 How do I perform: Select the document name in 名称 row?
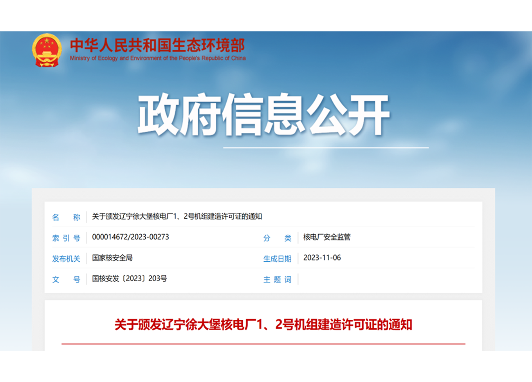click(x=177, y=217)
